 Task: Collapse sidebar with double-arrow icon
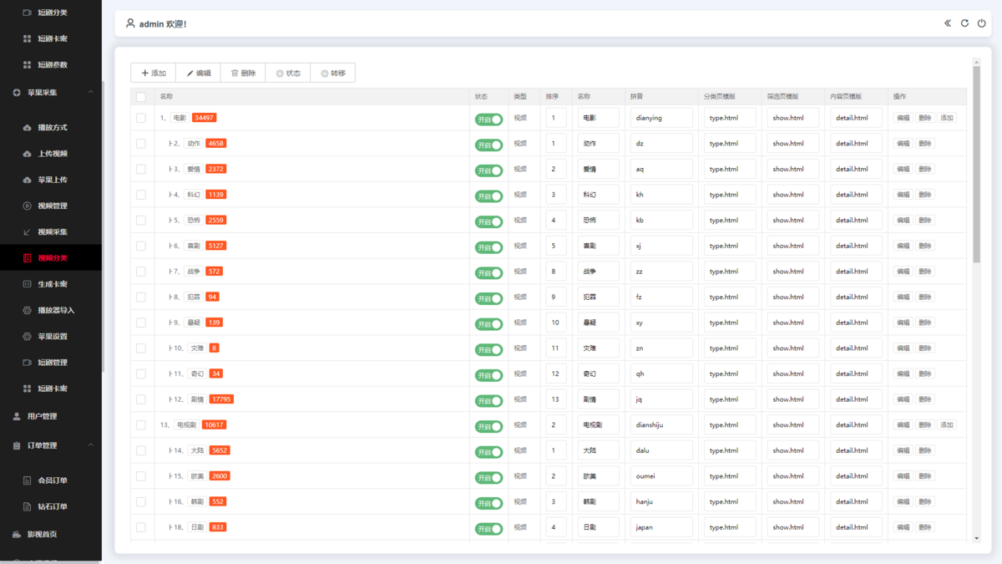point(948,23)
